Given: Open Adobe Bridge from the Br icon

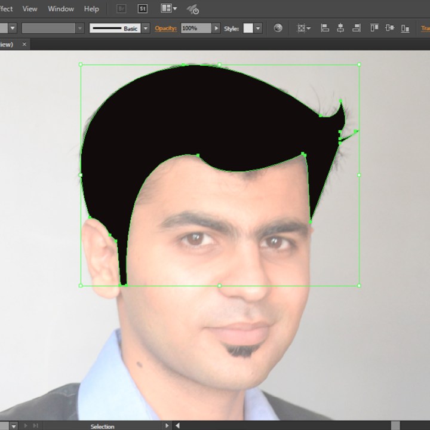Looking at the screenshot, I should (x=121, y=9).
